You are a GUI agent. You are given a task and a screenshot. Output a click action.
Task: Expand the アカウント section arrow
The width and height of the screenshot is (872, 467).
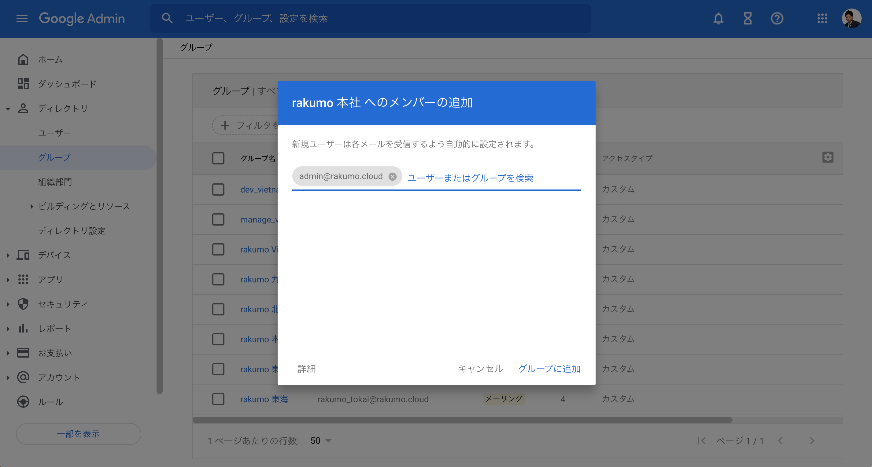click(8, 377)
